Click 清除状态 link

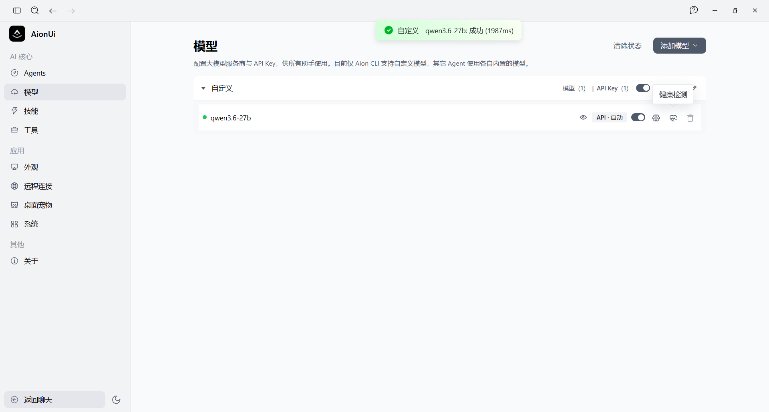coord(627,46)
